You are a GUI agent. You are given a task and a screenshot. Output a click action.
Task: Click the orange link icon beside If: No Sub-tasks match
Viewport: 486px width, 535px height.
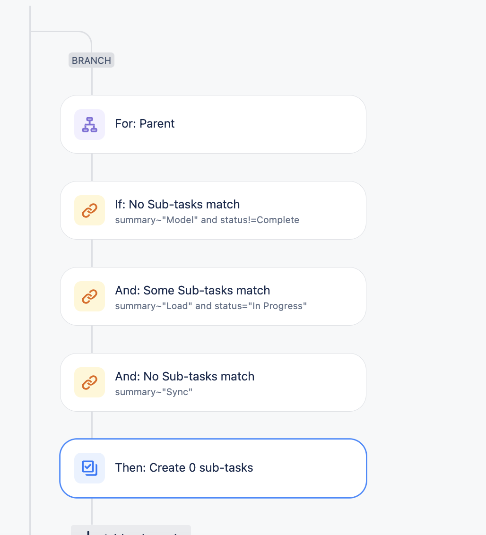tap(89, 210)
